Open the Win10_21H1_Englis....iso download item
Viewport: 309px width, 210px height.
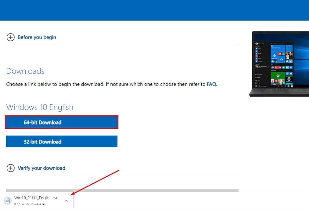[36, 198]
